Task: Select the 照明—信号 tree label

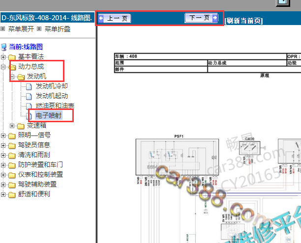Action: [34, 135]
